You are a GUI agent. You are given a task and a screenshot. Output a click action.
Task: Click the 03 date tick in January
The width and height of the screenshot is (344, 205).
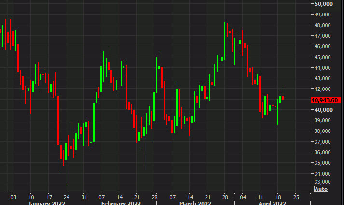pos(14,197)
